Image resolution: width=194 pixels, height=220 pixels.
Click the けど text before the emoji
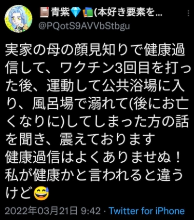(x=19, y=193)
